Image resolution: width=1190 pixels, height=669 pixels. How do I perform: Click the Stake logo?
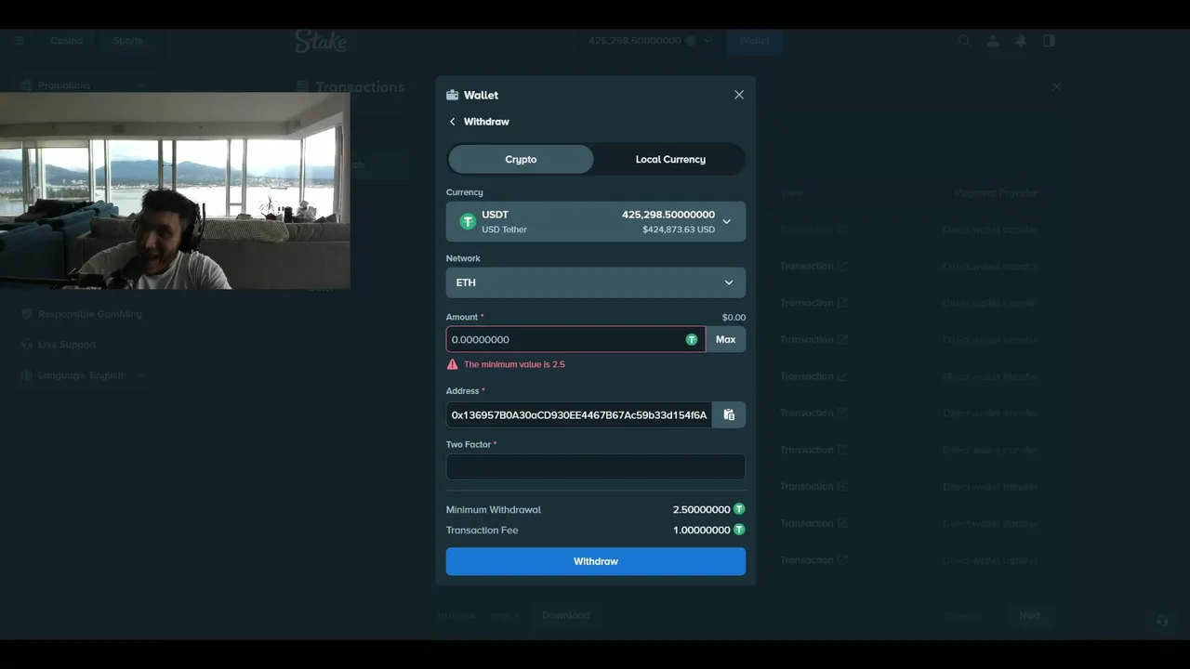pos(321,41)
